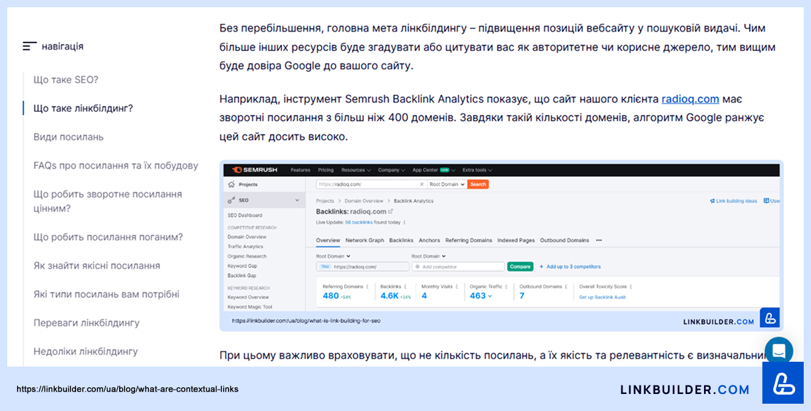Go to Що робить посилання поганим?
The image size is (811, 411).
pos(108,237)
